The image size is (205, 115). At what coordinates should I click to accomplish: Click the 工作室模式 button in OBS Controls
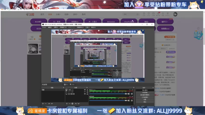tap(145, 97)
